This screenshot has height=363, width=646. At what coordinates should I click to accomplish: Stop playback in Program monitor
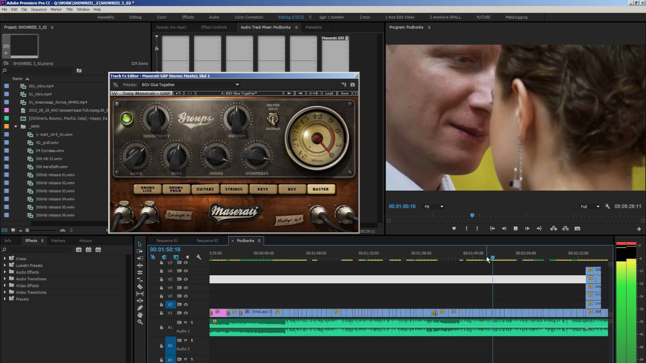(x=515, y=228)
